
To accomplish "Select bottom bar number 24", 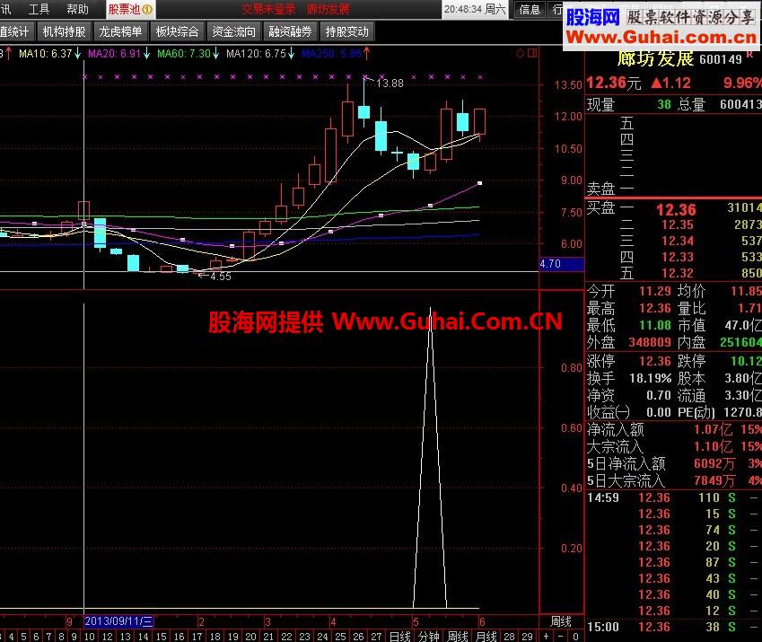I will click(323, 637).
